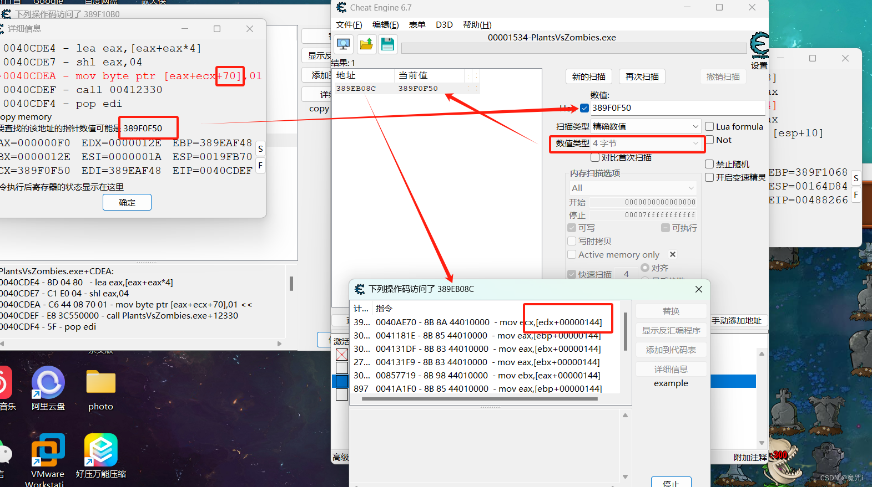Viewport: 872px width, 487px height.
Task: Click the 开始 address field
Action: click(642, 202)
